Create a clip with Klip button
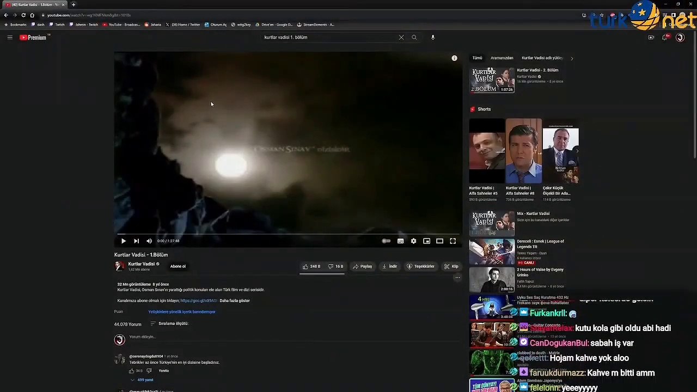The width and height of the screenshot is (697, 392). click(x=451, y=266)
